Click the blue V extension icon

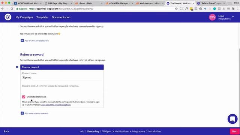205,9
